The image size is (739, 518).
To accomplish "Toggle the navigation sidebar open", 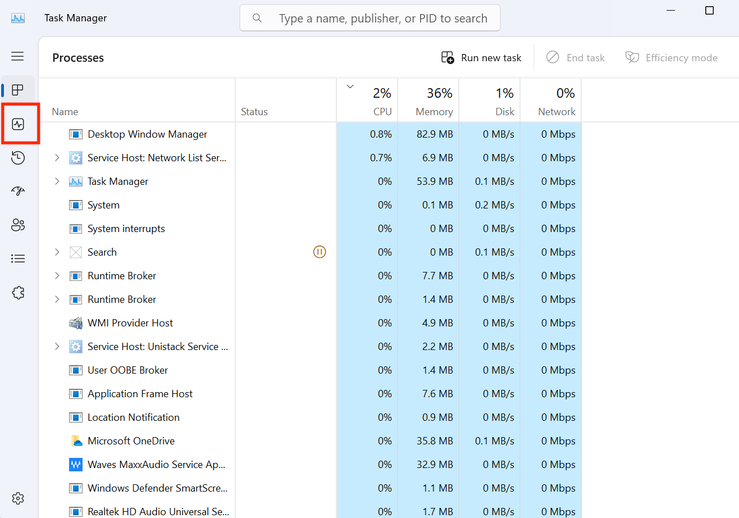I will click(x=17, y=56).
